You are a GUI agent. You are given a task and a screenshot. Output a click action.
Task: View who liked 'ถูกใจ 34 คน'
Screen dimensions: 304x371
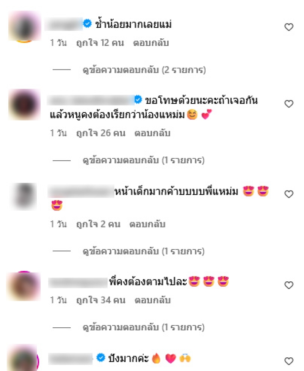[x=101, y=300]
